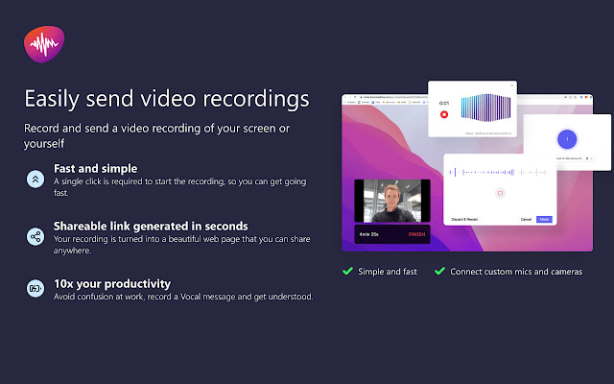Viewport: 614px width, 384px height.
Task: Click the webcam preview thumbnail
Action: point(392,201)
